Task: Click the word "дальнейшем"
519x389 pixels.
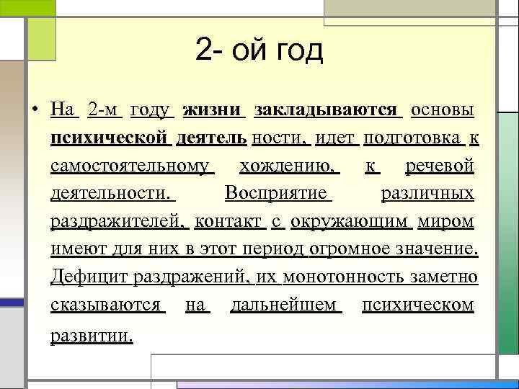Action: point(283,305)
